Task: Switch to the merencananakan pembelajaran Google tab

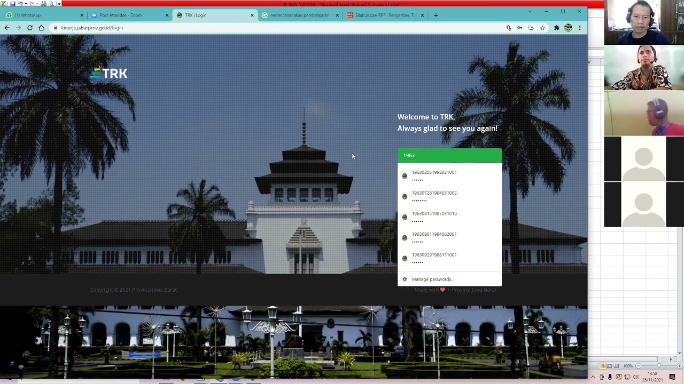Action: click(x=299, y=15)
